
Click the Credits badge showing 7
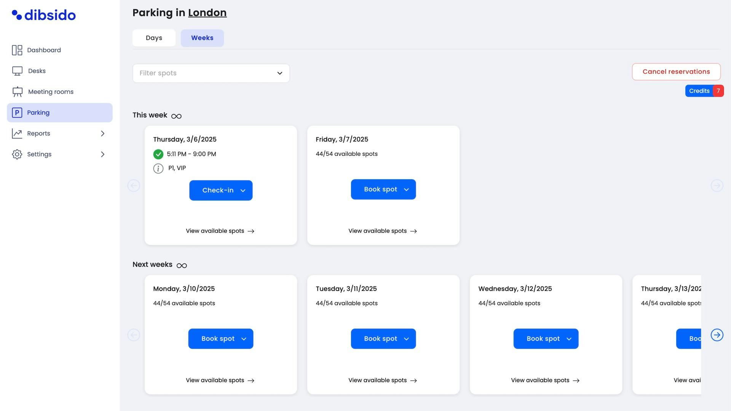tap(704, 91)
